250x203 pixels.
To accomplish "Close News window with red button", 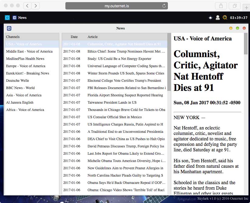I will (244, 28).
